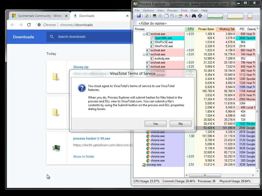The width and height of the screenshot is (262, 196).
Task: Sort by the Process column header
Action: 159,29
